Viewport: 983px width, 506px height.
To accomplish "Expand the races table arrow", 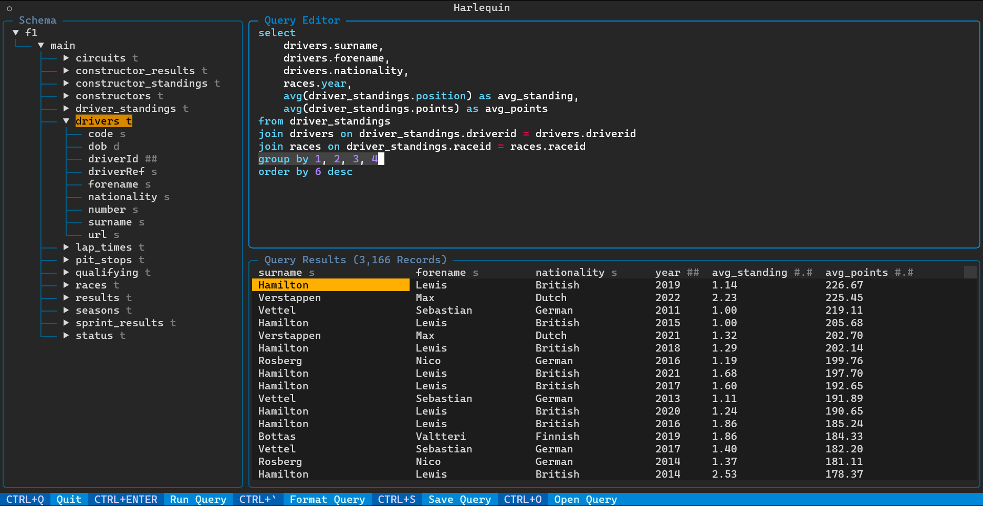I will coord(66,285).
